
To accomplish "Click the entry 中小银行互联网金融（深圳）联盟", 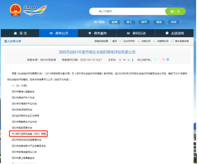I will (29, 134).
